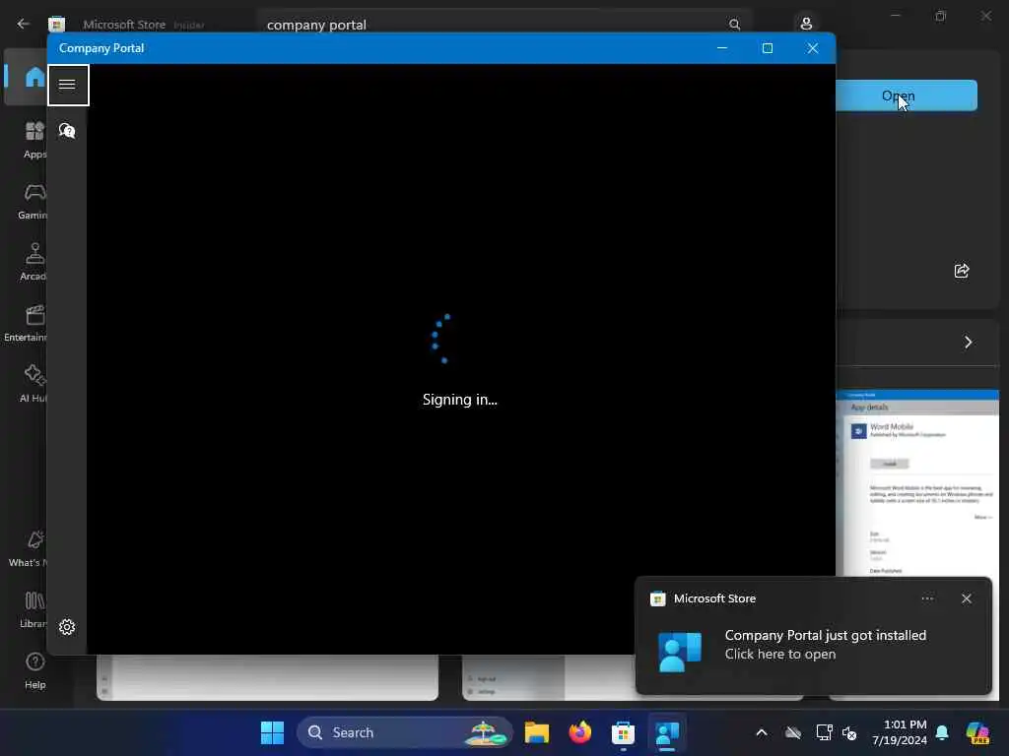Open the clock and date 1:01 PM
The height and width of the screenshot is (756, 1009).
click(x=899, y=732)
